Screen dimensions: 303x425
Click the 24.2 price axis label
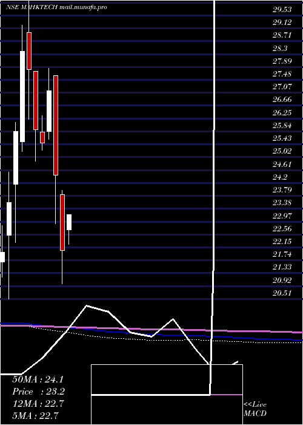[x=280, y=177]
